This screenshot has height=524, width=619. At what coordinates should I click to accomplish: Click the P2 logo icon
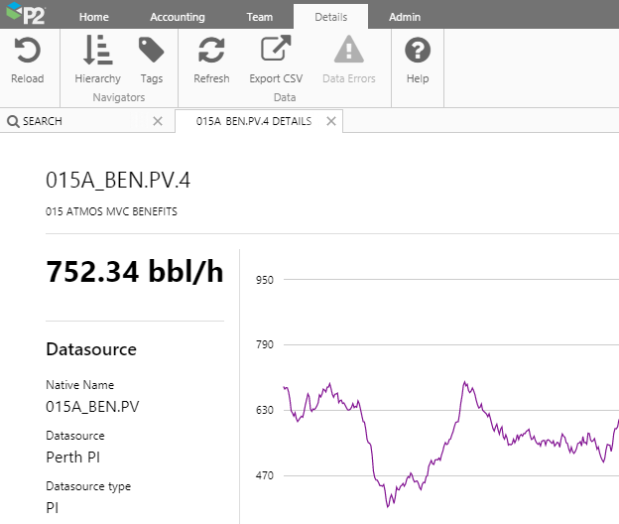tap(24, 15)
